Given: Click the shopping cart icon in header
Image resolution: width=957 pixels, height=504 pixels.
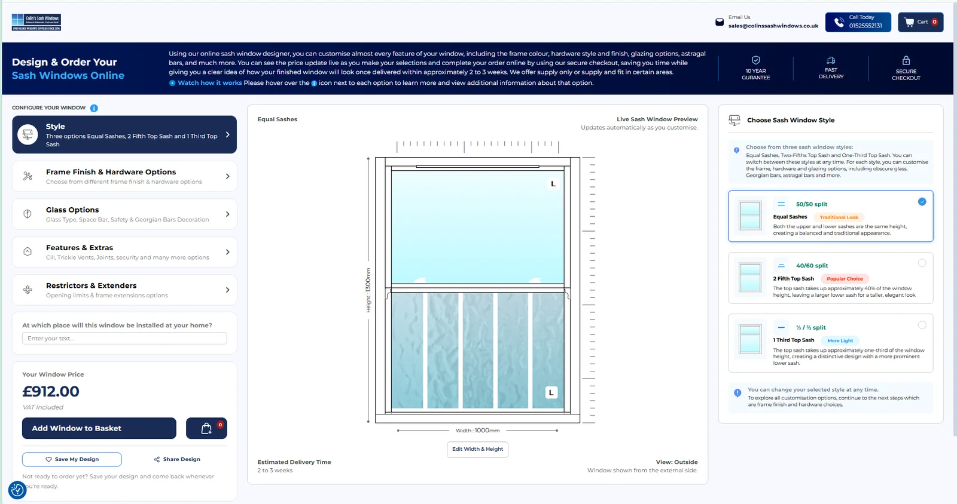Looking at the screenshot, I should [x=909, y=22].
